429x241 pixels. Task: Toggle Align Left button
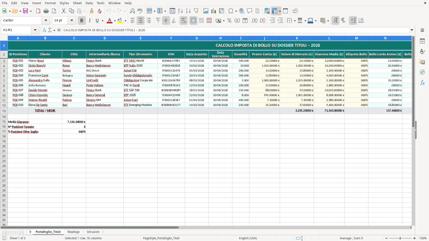pos(133,21)
